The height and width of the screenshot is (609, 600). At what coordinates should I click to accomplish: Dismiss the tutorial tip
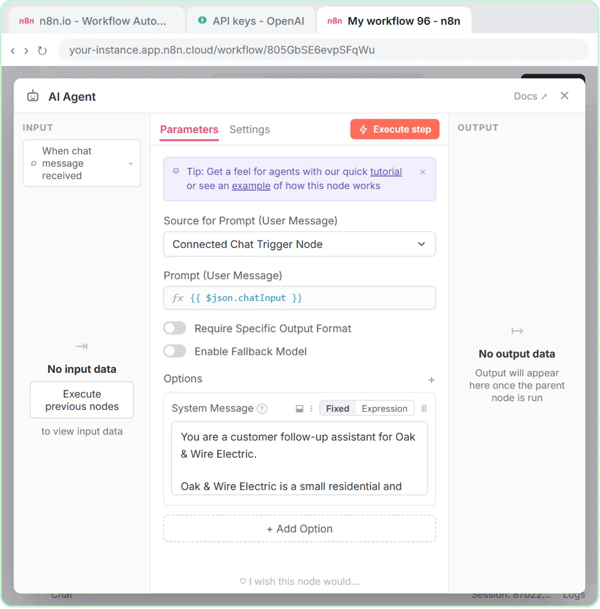(x=422, y=172)
